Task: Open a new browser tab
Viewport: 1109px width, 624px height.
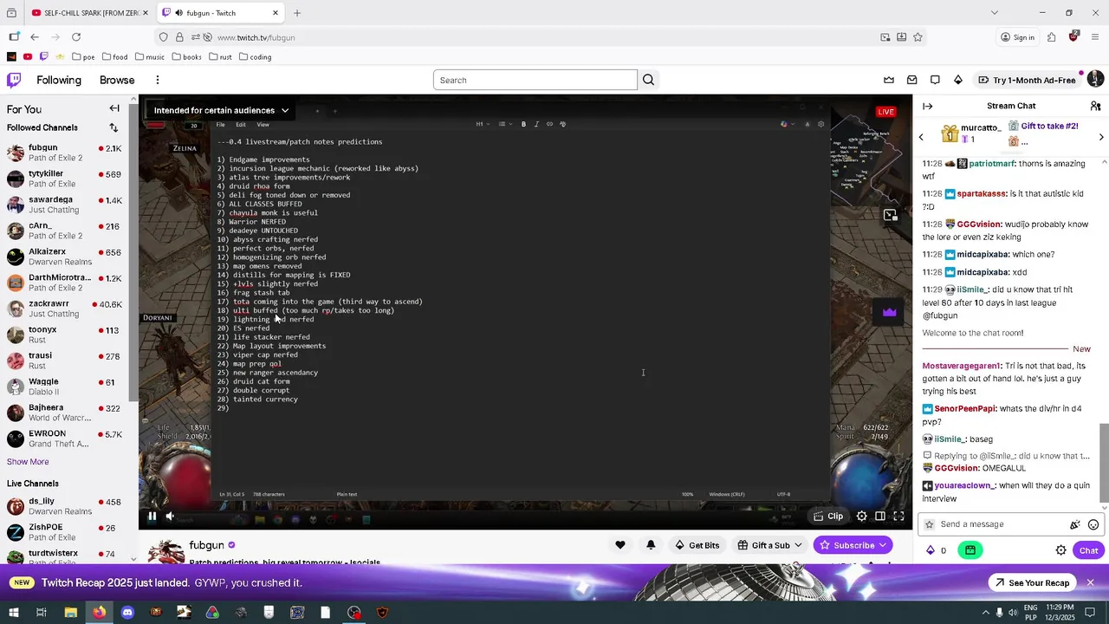Action: 297,13
